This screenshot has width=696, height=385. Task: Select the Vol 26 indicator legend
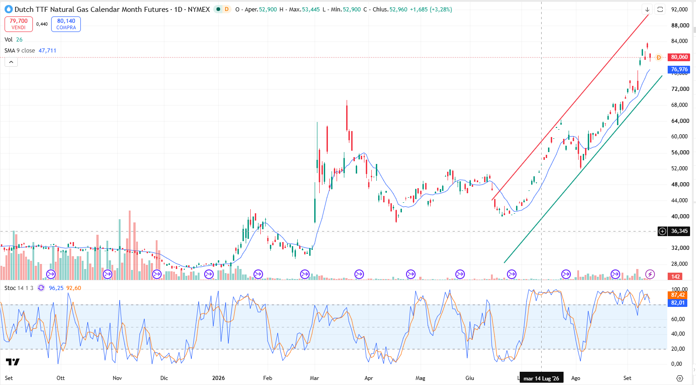tap(14, 40)
